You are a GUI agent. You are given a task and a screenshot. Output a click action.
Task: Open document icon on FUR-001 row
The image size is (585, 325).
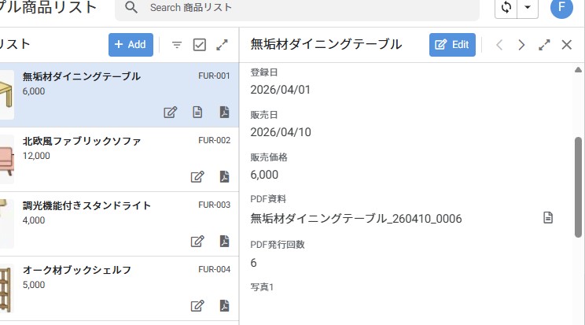tap(197, 112)
